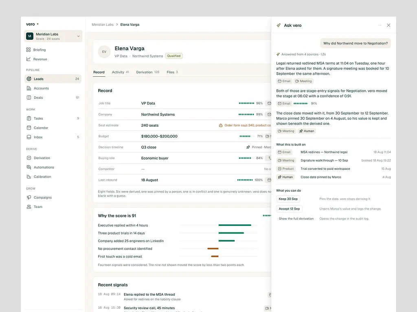
Task: Close the Ask vero panel
Action: pyautogui.click(x=388, y=25)
